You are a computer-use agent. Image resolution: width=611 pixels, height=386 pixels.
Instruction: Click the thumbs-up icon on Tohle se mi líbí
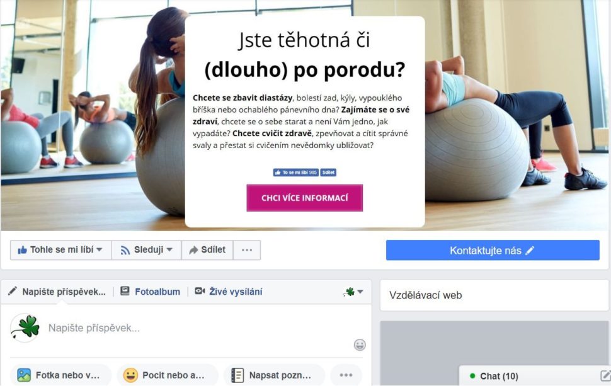click(x=22, y=250)
